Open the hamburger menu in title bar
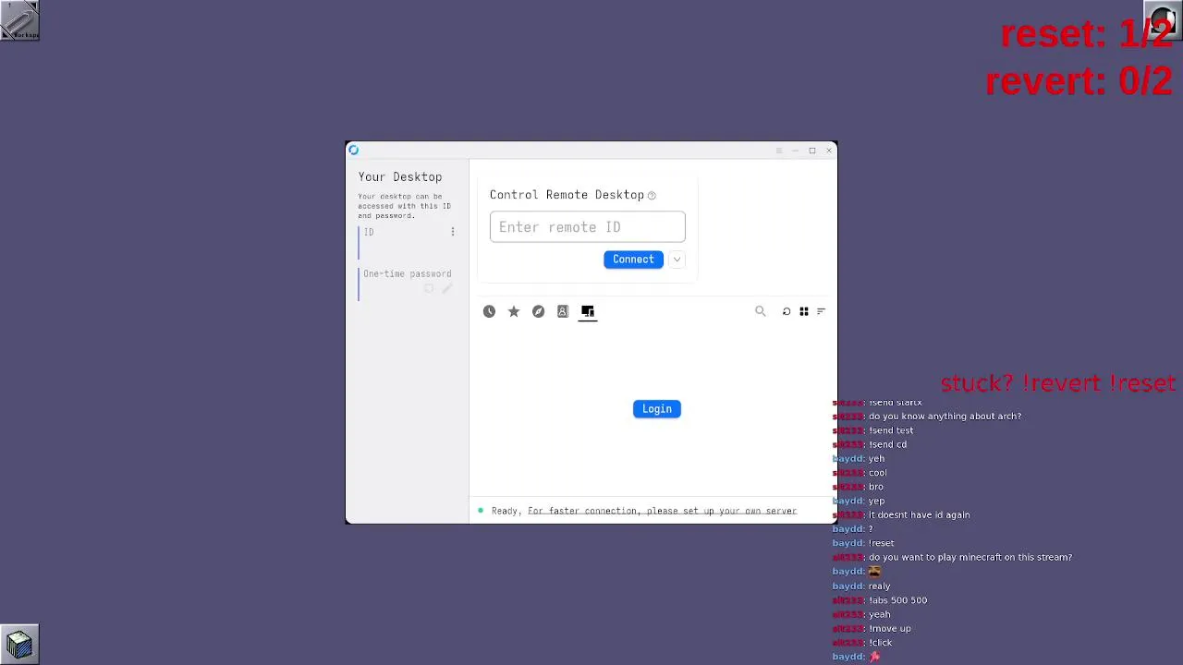Viewport: 1183px width, 665px height. click(779, 151)
